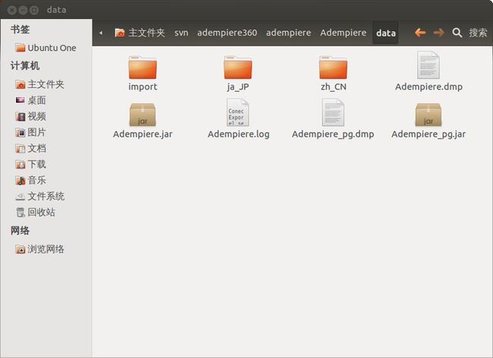This screenshot has width=493, height=358.
Task: Select the folder name import
Action: (x=143, y=86)
